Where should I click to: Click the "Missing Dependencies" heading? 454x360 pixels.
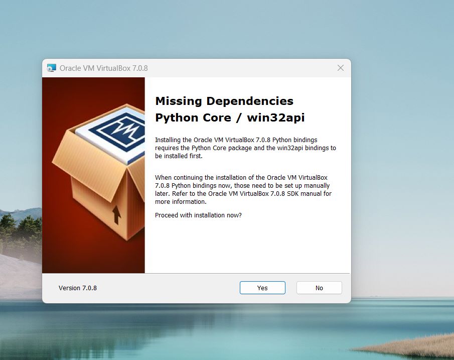pos(224,101)
